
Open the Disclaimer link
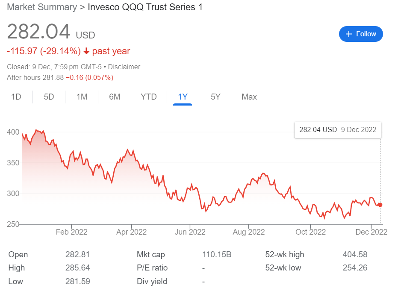[124, 67]
